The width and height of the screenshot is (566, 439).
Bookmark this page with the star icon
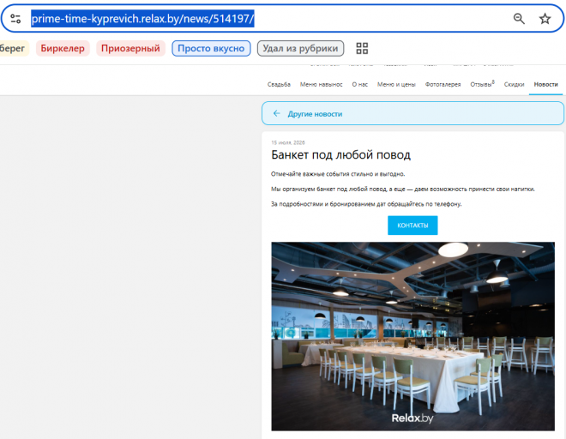545,18
